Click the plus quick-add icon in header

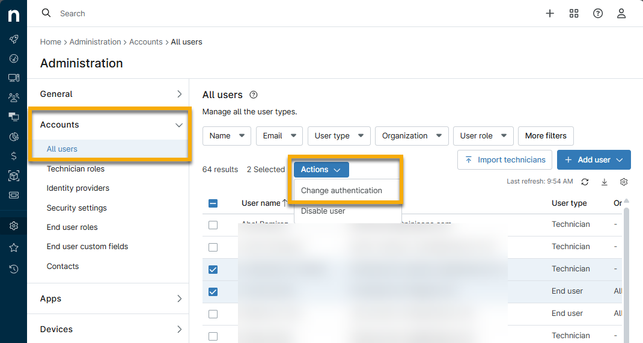550,14
